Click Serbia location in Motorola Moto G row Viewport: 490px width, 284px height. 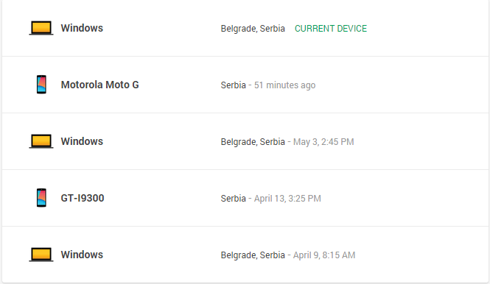[233, 85]
